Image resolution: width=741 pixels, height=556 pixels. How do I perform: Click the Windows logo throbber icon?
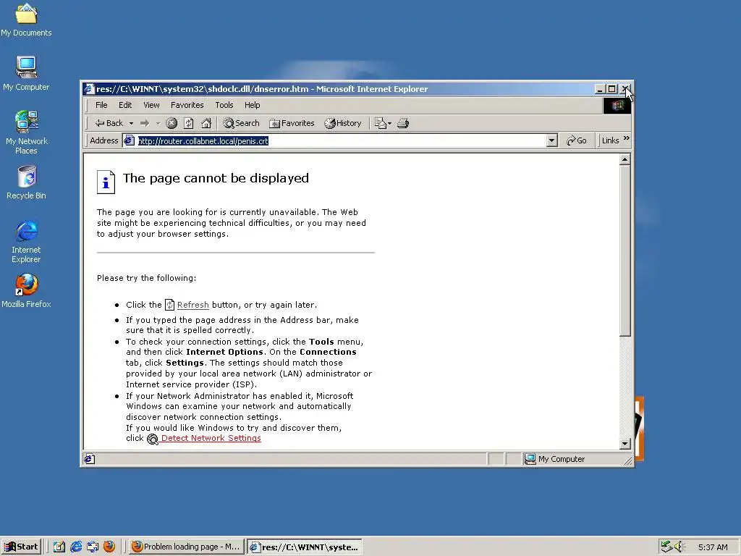tap(617, 105)
